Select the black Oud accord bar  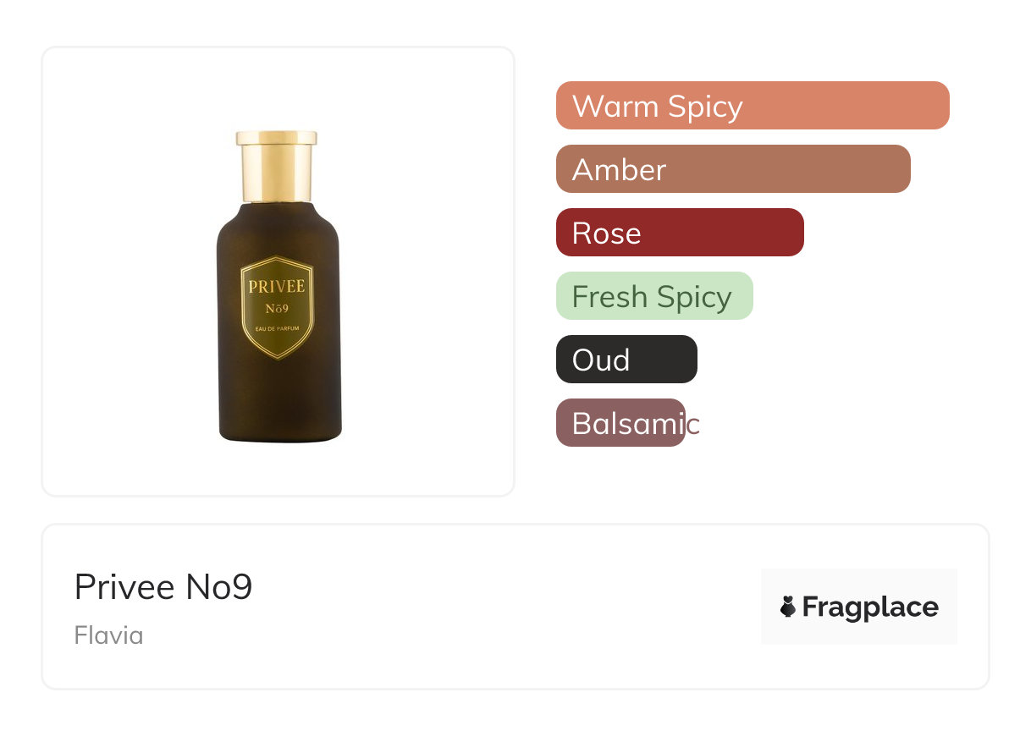pyautogui.click(x=626, y=360)
